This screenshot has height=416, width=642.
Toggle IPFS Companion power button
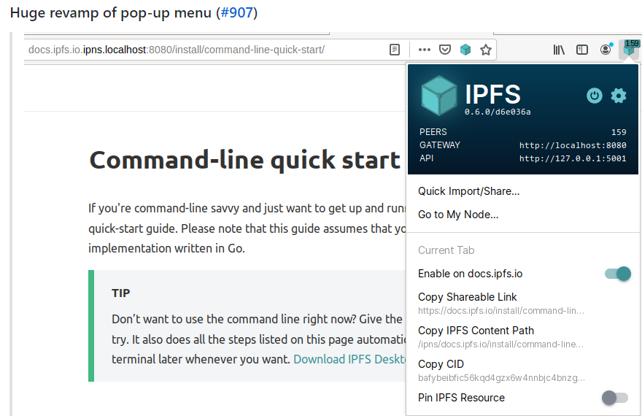pyautogui.click(x=594, y=96)
